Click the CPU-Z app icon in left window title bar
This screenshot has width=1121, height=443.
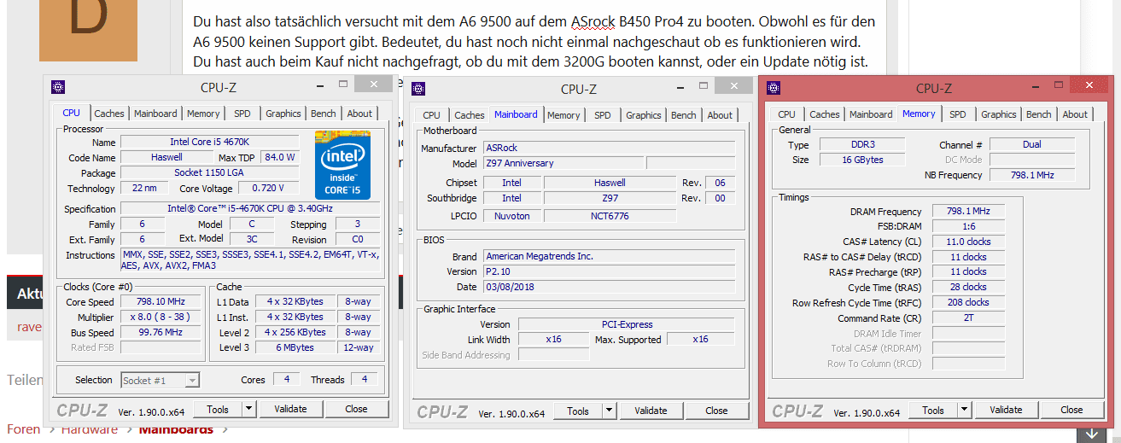click(59, 86)
